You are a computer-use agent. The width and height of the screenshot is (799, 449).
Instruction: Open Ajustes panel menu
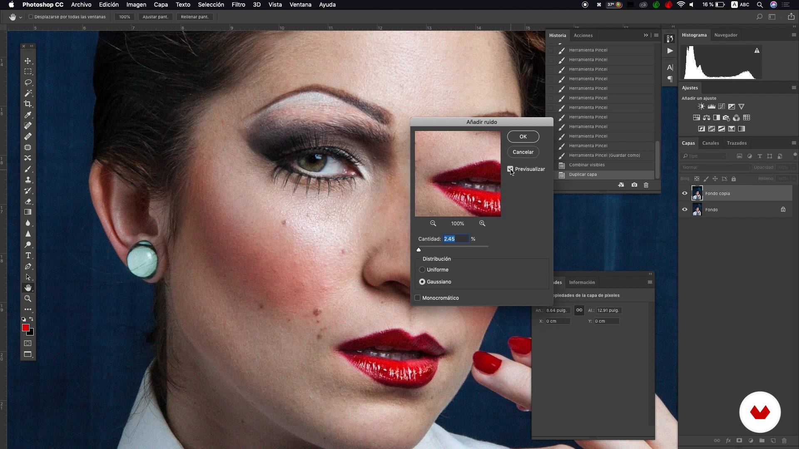click(794, 88)
